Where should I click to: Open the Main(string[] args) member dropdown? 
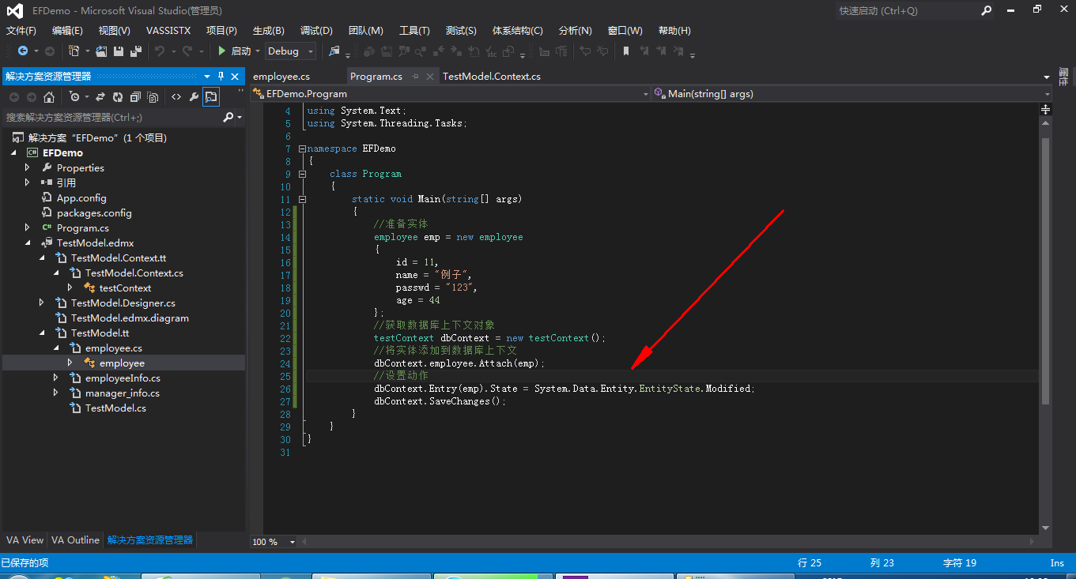851,93
